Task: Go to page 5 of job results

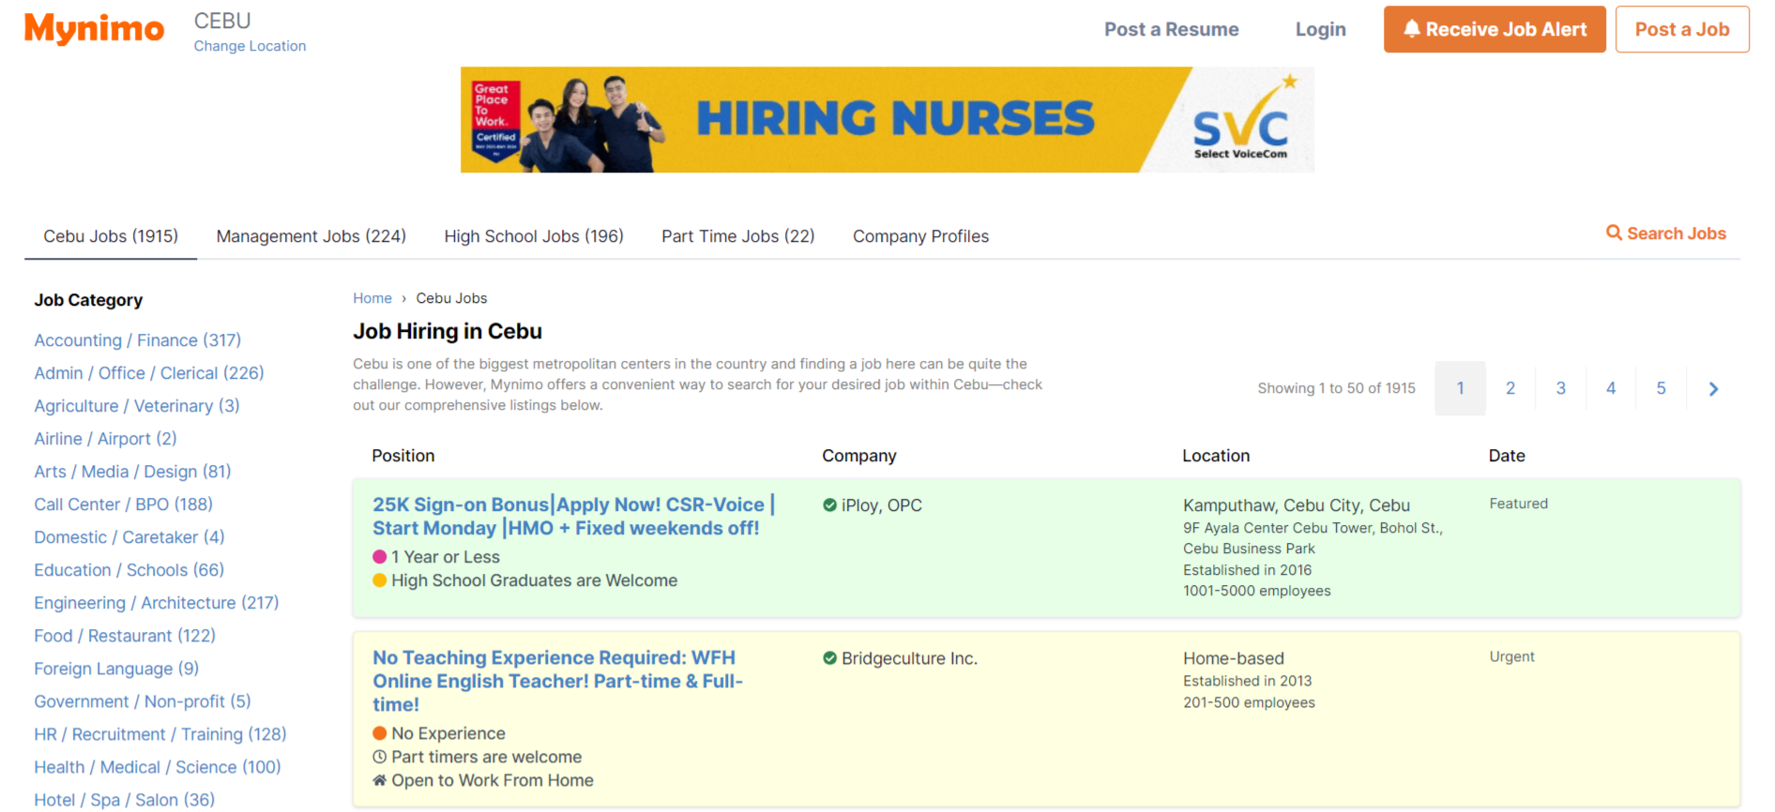Action: 1661,388
